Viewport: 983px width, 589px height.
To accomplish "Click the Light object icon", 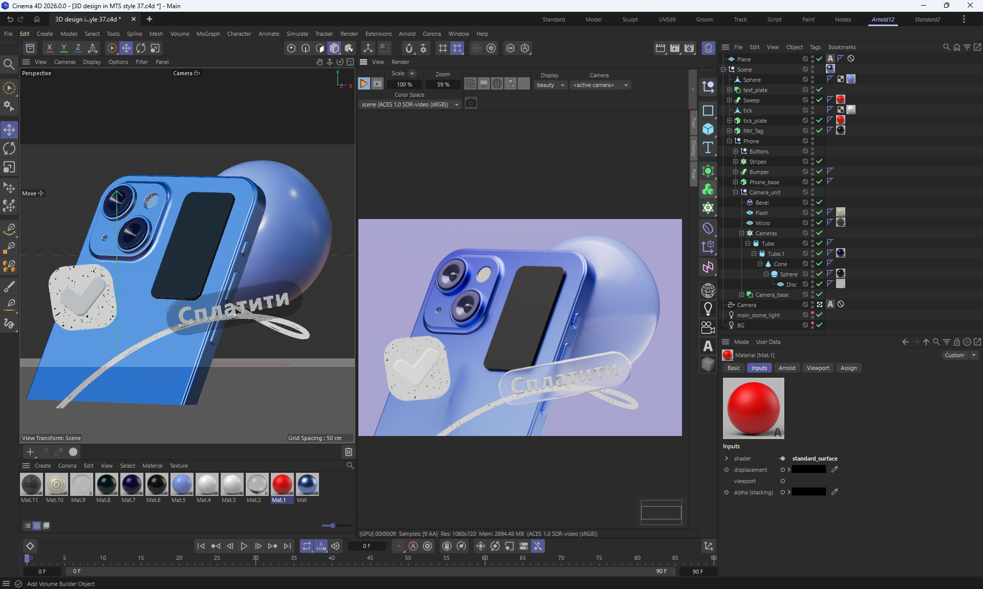I will coord(708,309).
